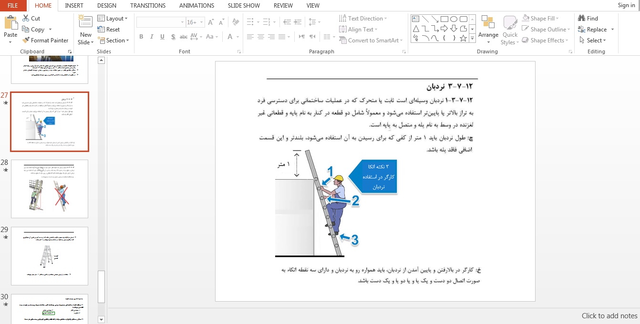Click the Find binoculars button
The width and height of the screenshot is (640, 324).
point(588,19)
